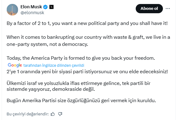
Task: Click the blue verified checkmark badge
Action: [45, 7]
